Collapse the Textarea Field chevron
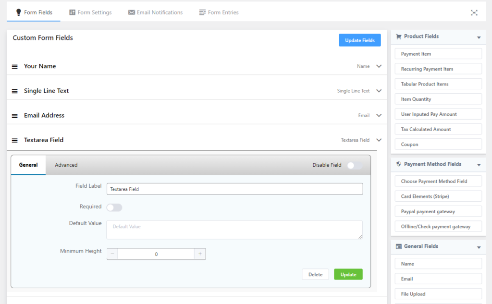The width and height of the screenshot is (492, 304). click(x=379, y=140)
